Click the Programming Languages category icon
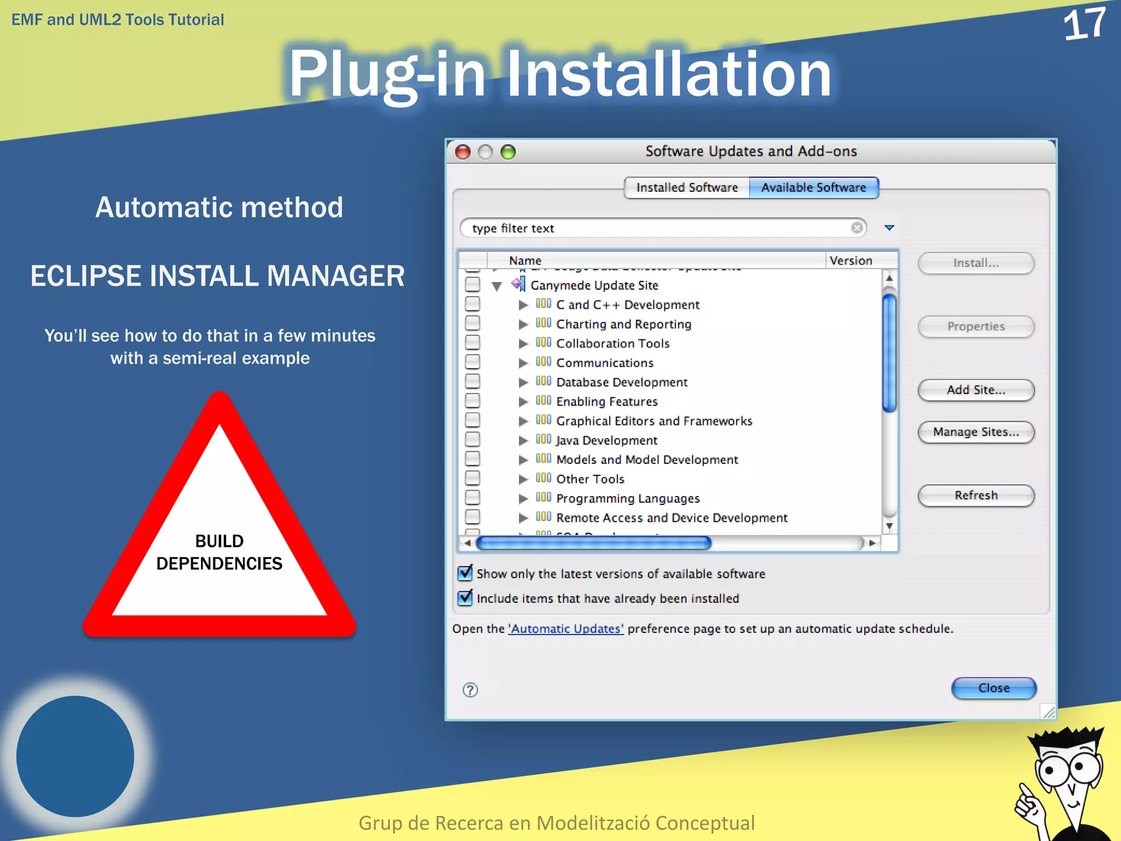The height and width of the screenshot is (841, 1121). tap(543, 497)
